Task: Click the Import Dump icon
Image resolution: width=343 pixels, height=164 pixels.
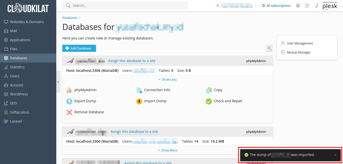Action: (x=139, y=101)
